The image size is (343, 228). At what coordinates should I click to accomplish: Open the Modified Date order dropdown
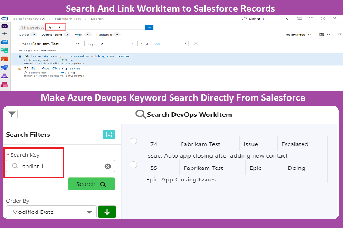pos(51,212)
